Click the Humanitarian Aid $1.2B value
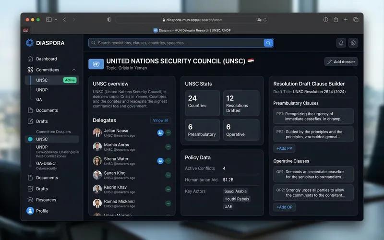This screenshot has width=384, height=240. [228, 180]
